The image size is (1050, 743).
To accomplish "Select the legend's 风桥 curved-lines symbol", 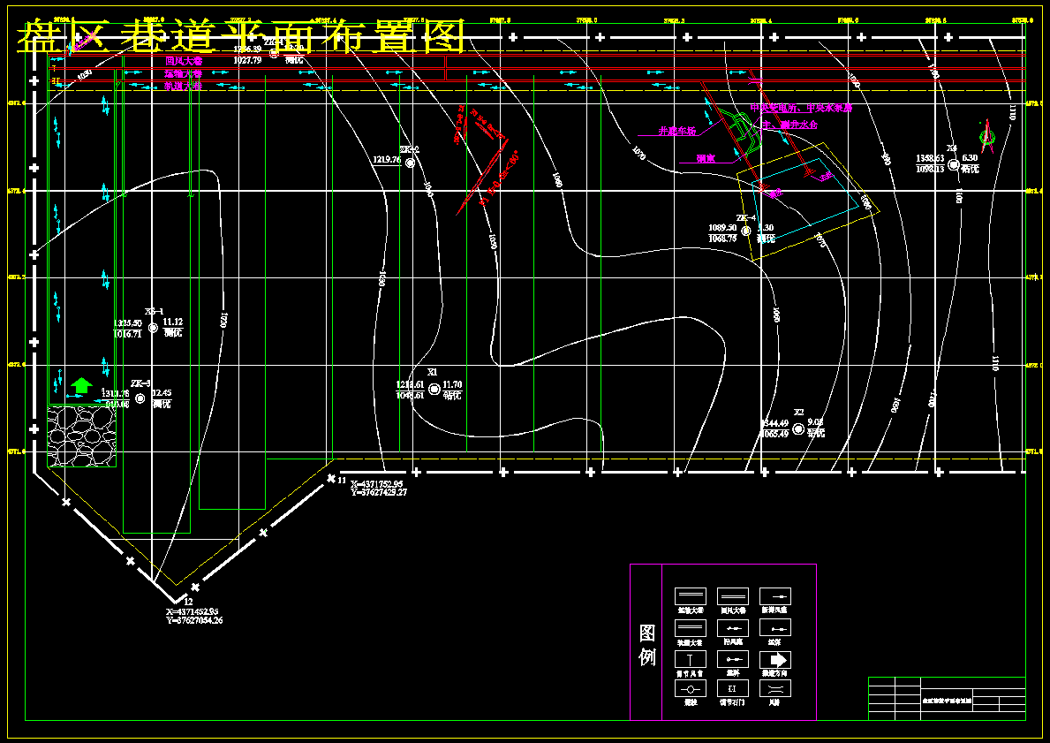I will point(775,688).
